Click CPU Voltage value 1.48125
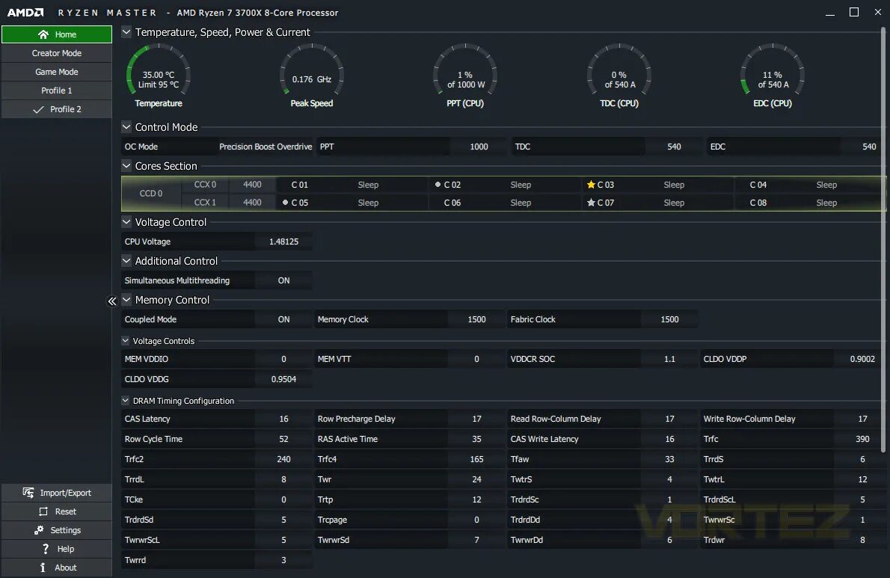 (x=283, y=242)
